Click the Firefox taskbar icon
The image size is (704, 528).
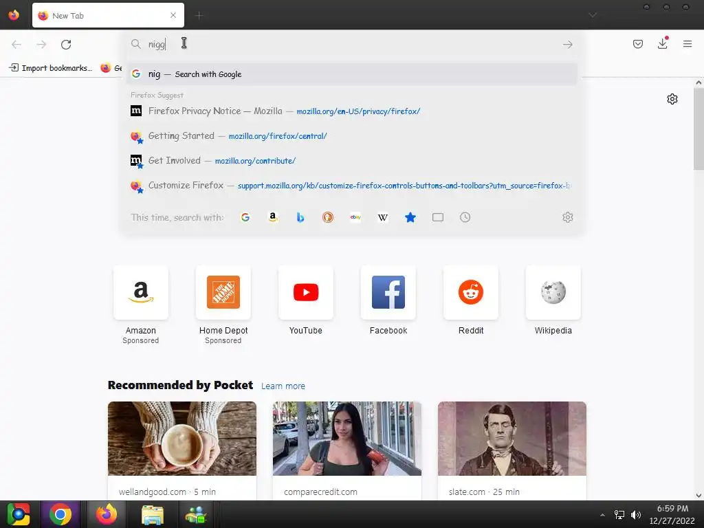[107, 514]
